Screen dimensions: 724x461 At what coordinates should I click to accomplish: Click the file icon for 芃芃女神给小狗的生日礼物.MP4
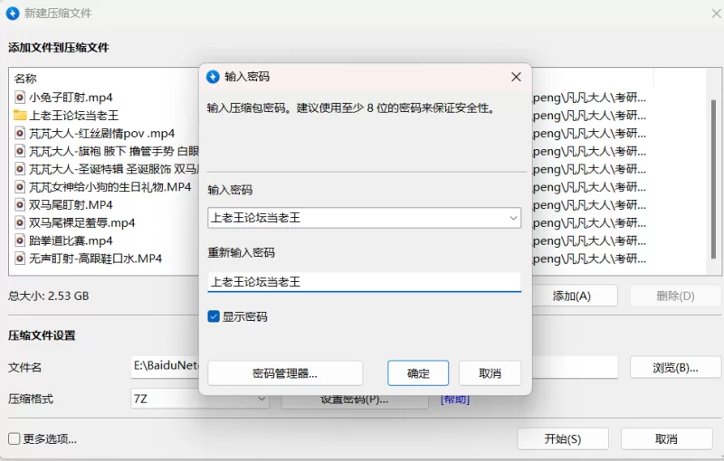[x=20, y=187]
